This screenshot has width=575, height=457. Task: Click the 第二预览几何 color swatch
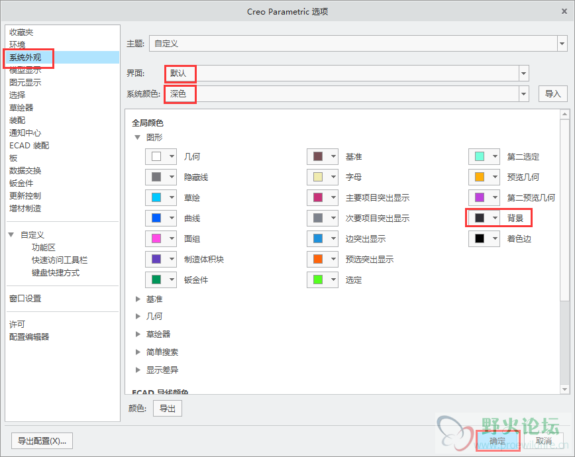(x=480, y=197)
